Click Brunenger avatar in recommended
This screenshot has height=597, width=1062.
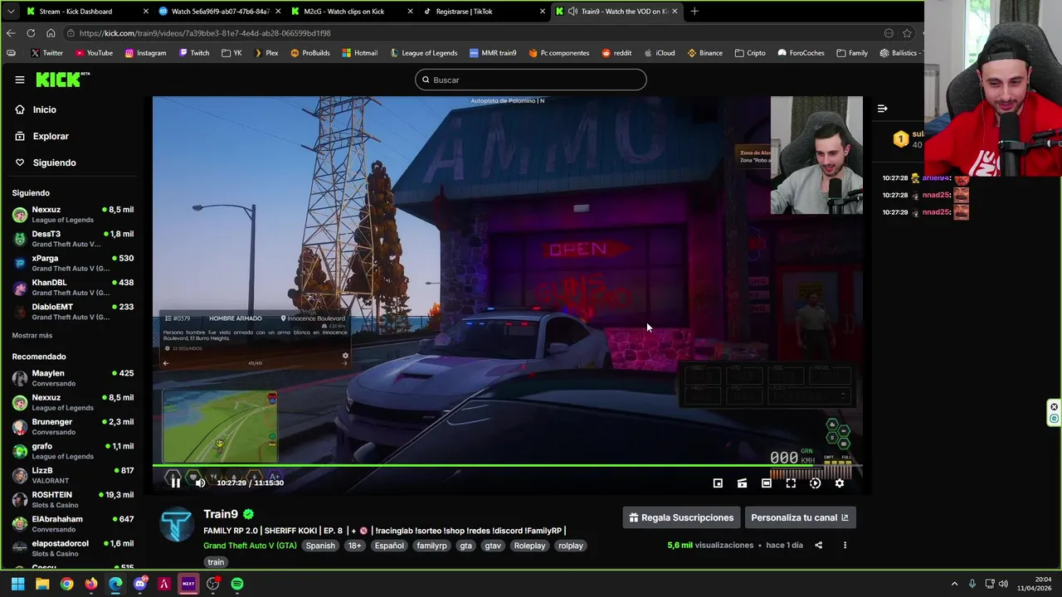pos(20,427)
